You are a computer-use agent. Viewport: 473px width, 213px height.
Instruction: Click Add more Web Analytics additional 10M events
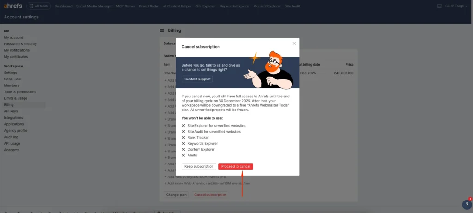207,183
